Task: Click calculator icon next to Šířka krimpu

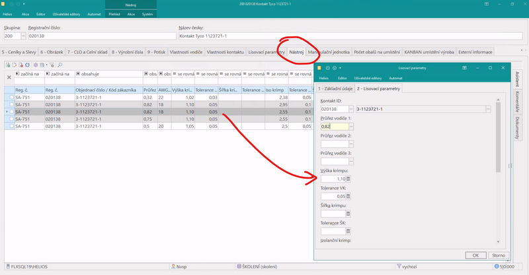Action: pos(348,214)
